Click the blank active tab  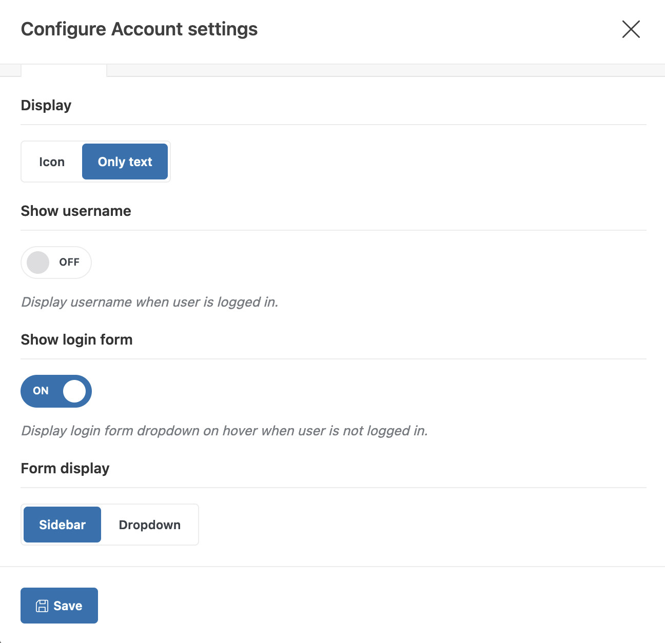[x=64, y=70]
